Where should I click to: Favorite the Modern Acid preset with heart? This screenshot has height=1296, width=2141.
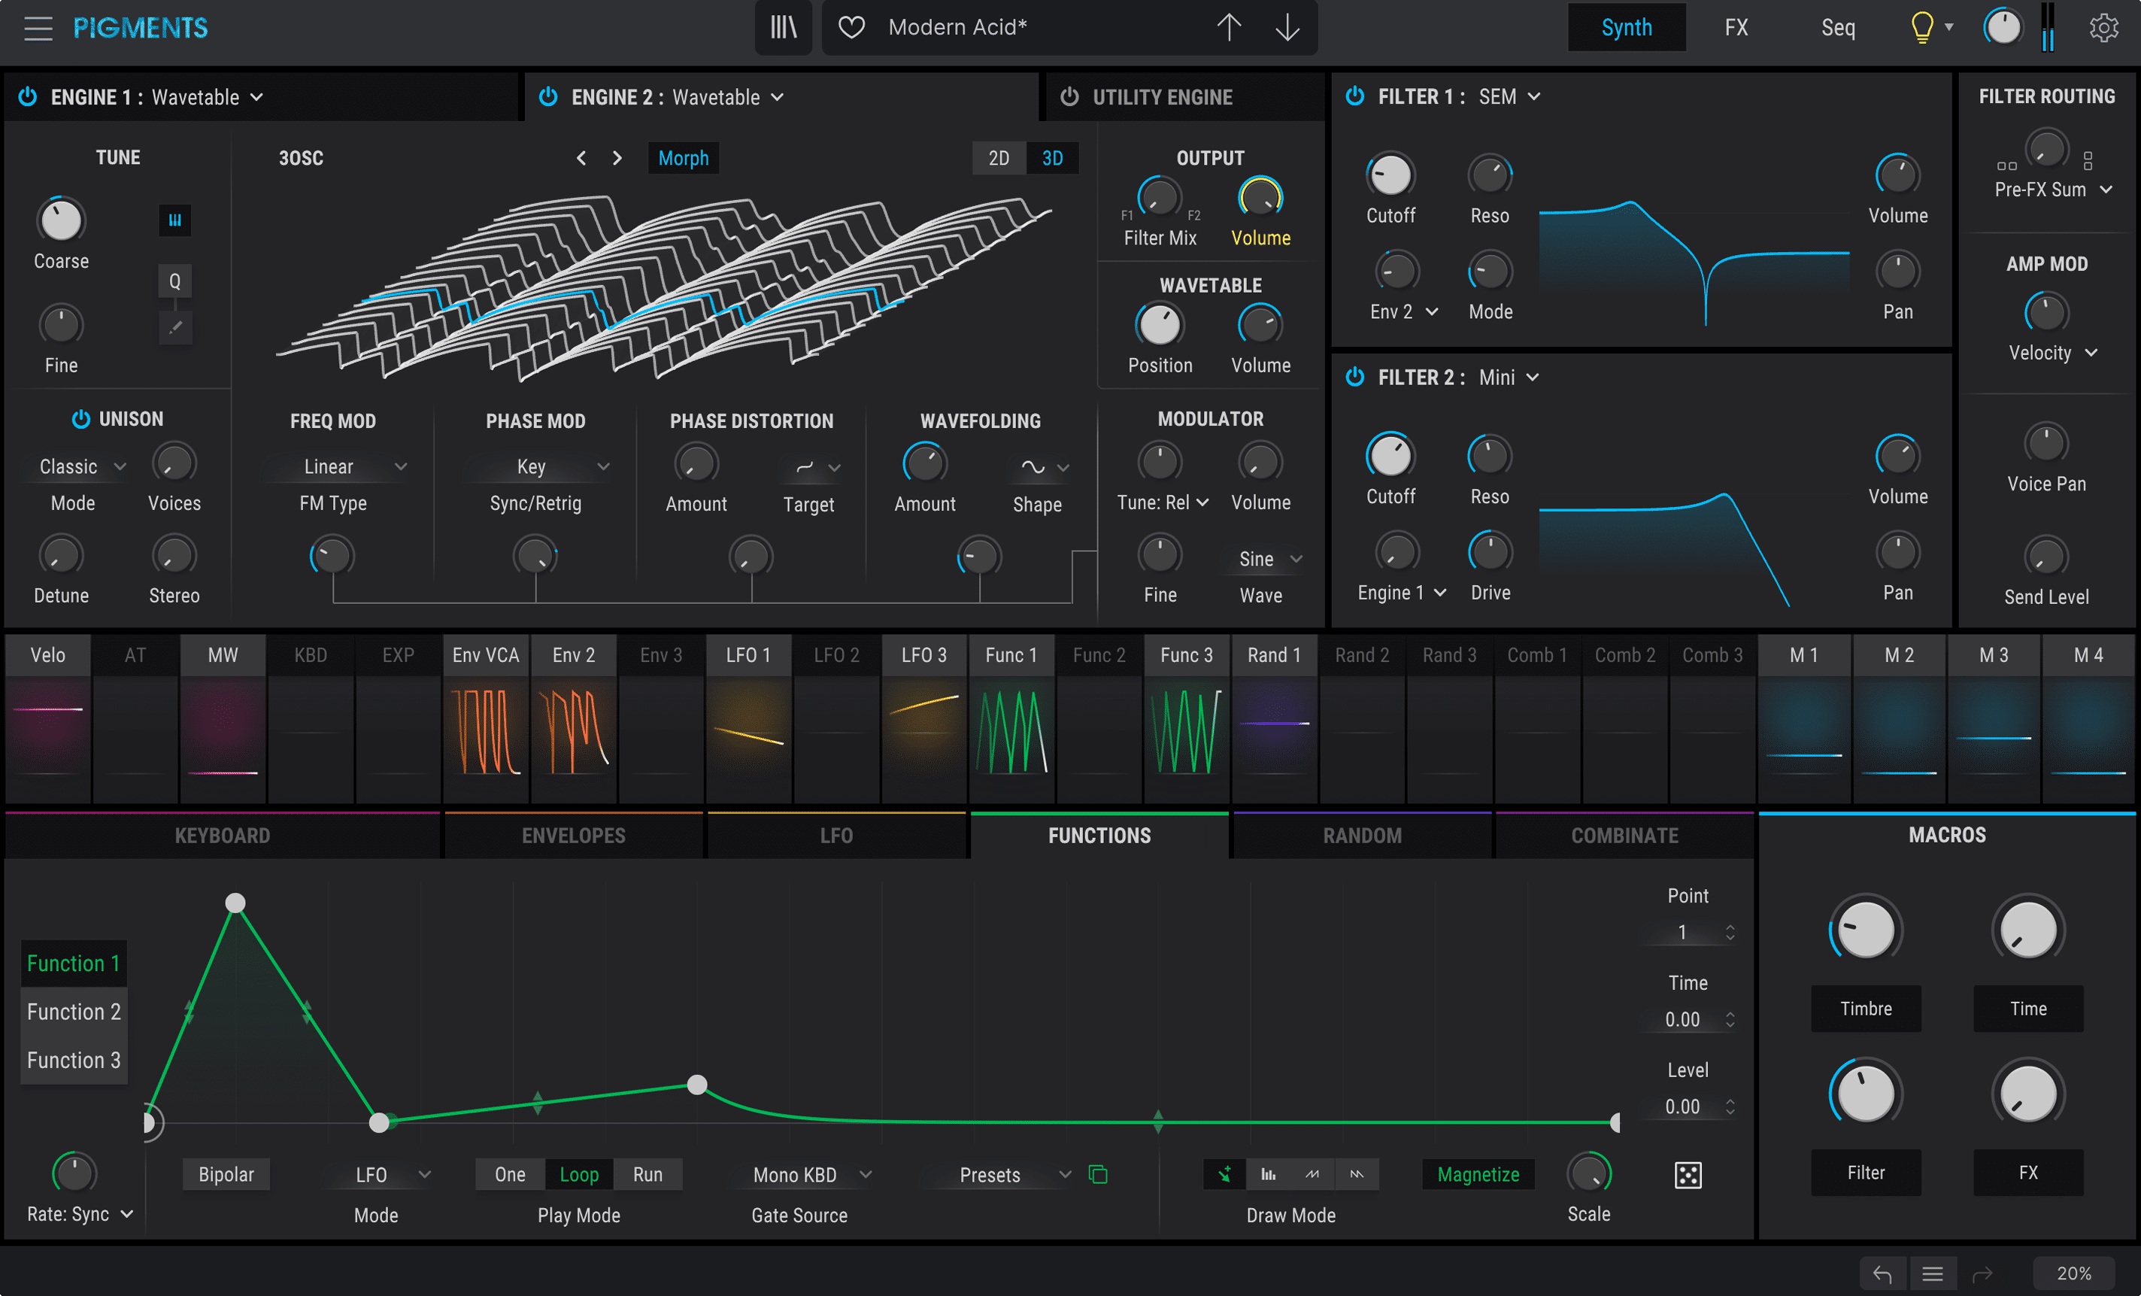[x=851, y=28]
